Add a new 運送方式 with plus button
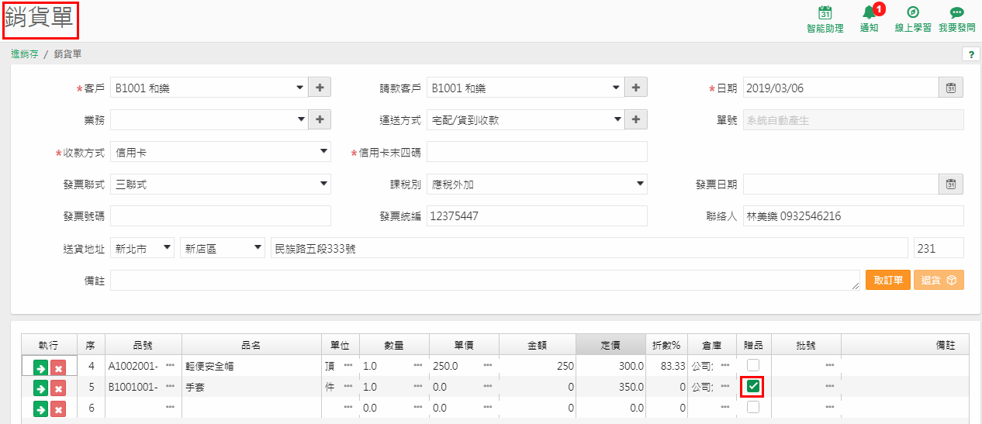 point(636,119)
